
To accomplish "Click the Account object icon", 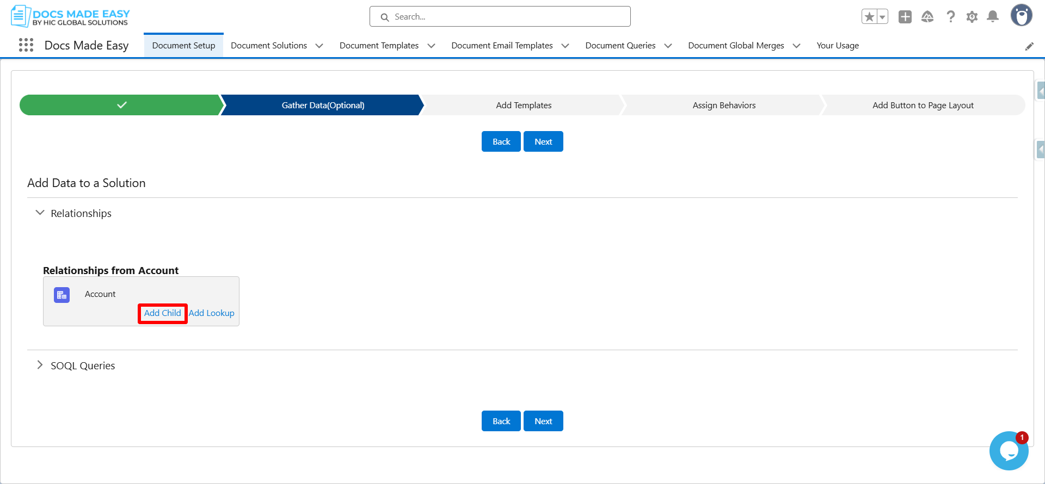I will click(x=62, y=295).
